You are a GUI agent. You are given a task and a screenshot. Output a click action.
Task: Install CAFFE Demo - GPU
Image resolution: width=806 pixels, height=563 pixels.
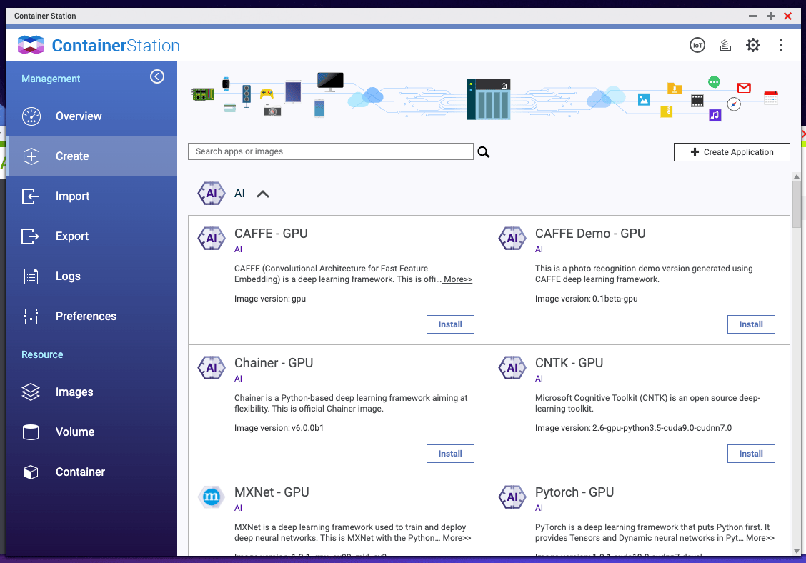click(x=751, y=324)
